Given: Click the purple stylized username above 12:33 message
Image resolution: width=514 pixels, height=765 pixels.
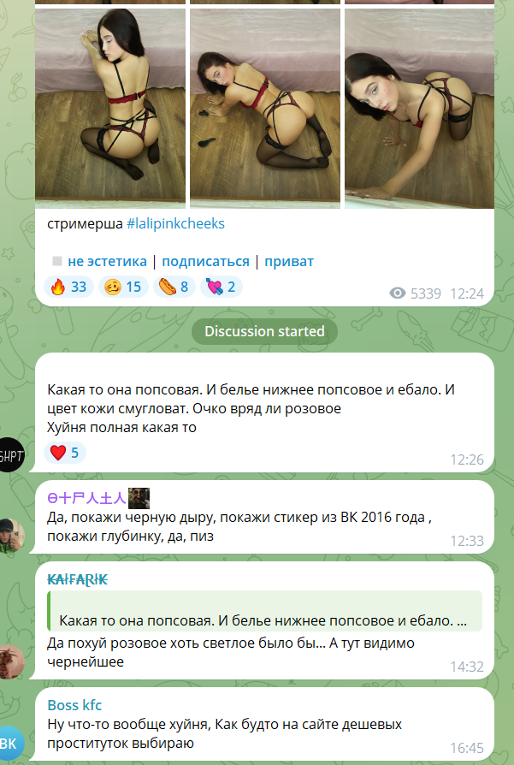Looking at the screenshot, I should click(86, 498).
